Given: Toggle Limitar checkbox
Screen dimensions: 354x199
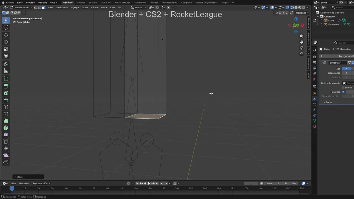Looking at the screenshot, I should tap(343, 87).
